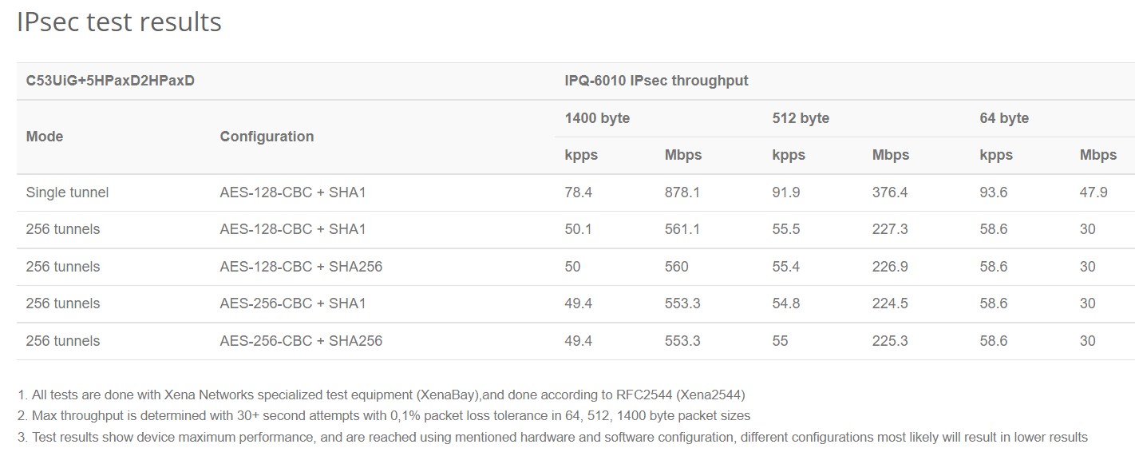Click the C53UiG+5HPaxD2HPaxD device header
The height and width of the screenshot is (464, 1135).
pos(110,81)
